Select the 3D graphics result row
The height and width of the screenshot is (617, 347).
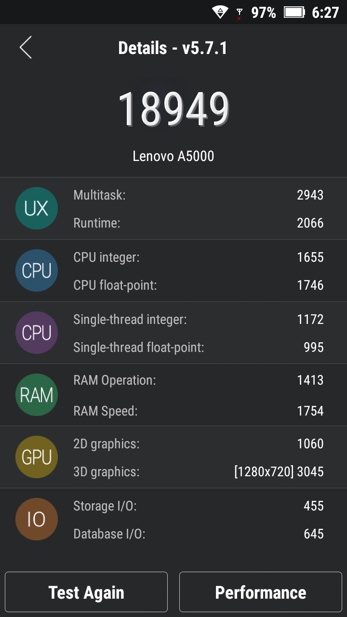click(x=198, y=471)
